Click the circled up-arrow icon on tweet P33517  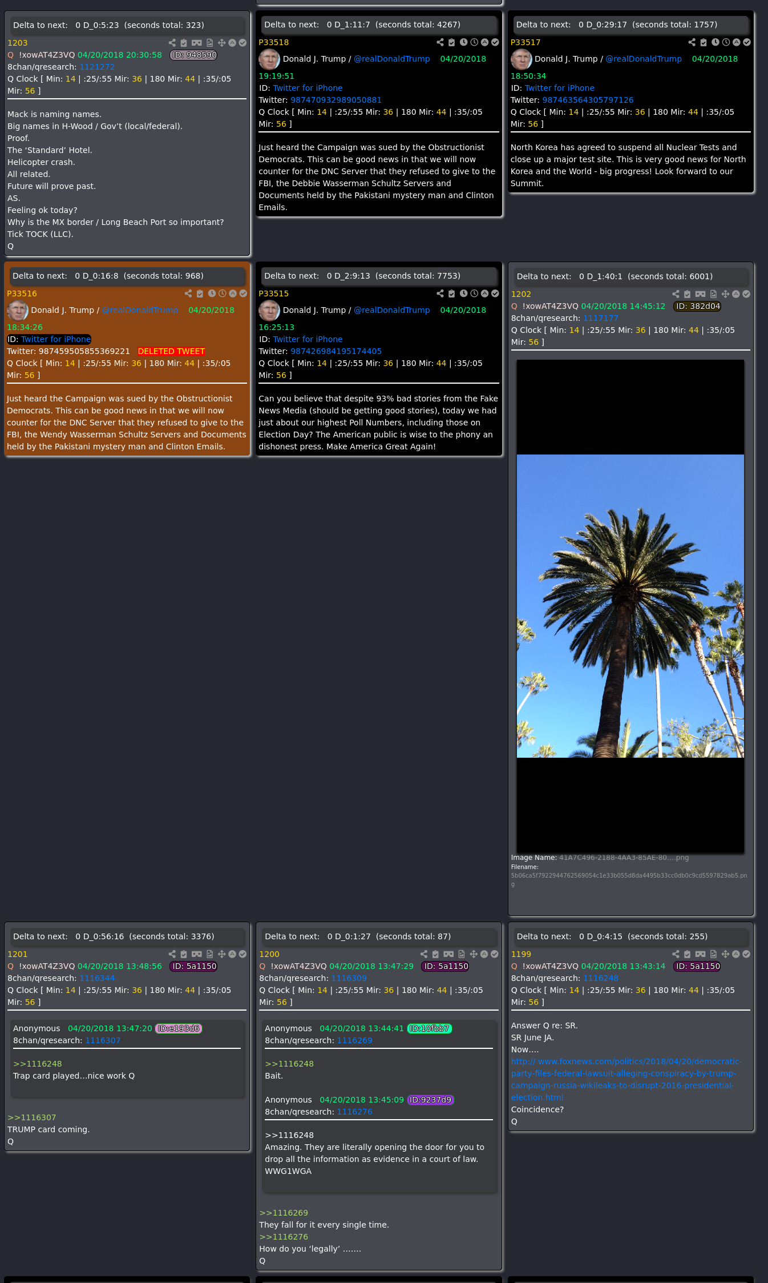pyautogui.click(x=737, y=42)
